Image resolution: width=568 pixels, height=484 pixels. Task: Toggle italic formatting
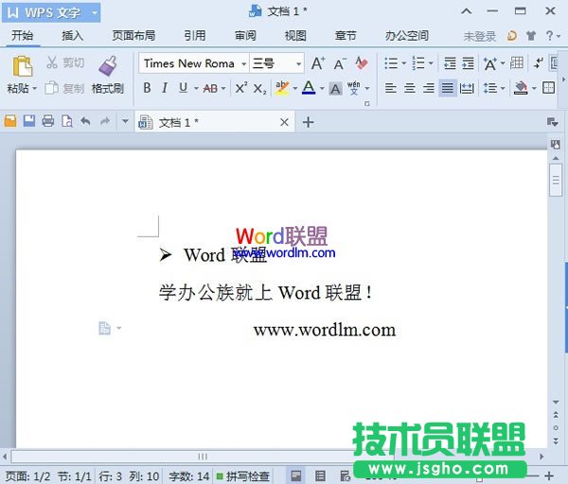(x=165, y=88)
